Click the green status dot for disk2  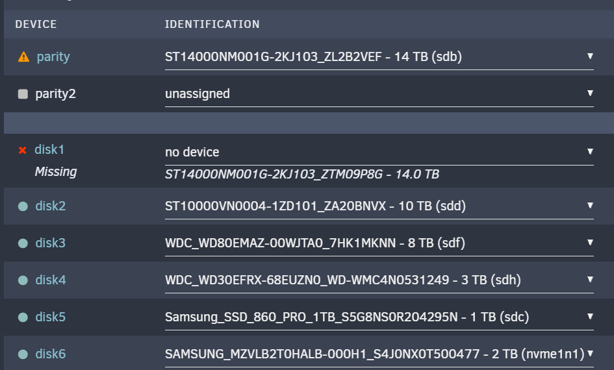coord(23,206)
